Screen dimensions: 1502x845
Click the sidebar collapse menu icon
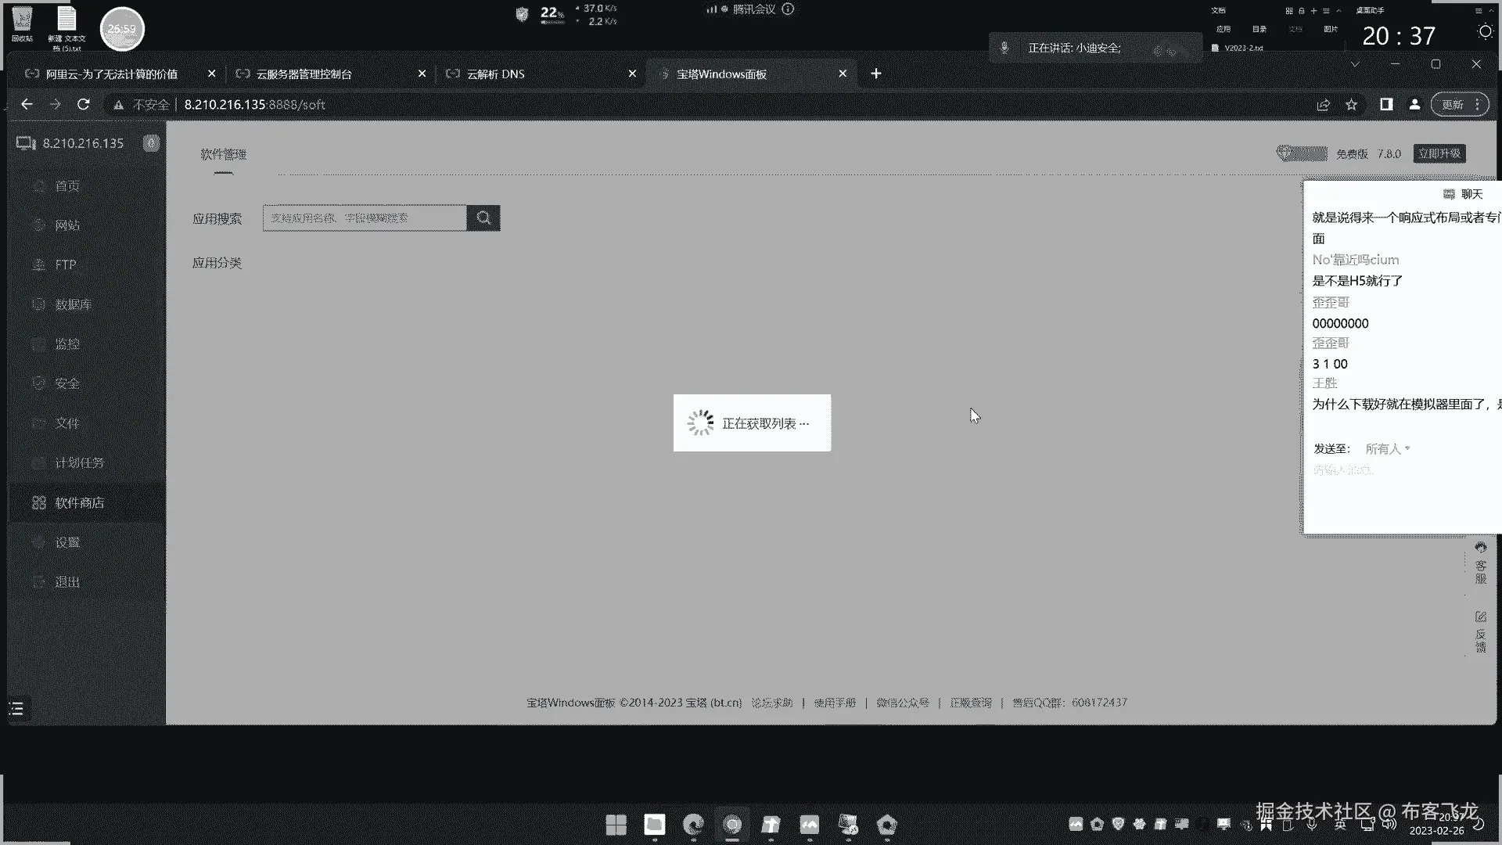click(16, 709)
